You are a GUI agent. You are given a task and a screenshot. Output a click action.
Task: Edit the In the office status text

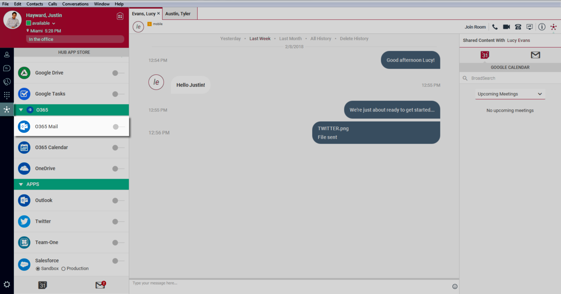click(75, 39)
